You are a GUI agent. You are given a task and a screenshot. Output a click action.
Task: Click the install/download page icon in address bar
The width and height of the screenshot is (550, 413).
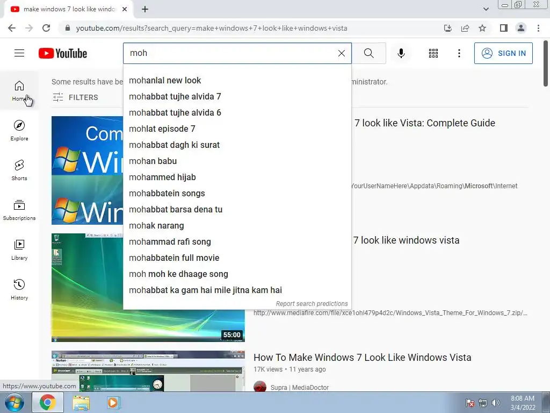[x=447, y=28]
